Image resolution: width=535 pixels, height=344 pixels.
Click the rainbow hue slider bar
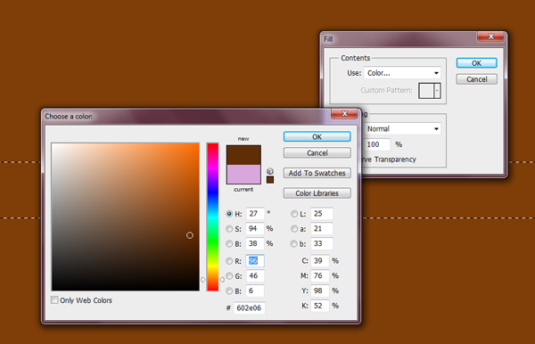click(212, 217)
